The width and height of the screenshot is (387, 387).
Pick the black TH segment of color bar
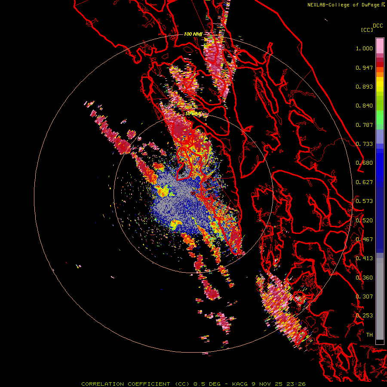coord(380,341)
